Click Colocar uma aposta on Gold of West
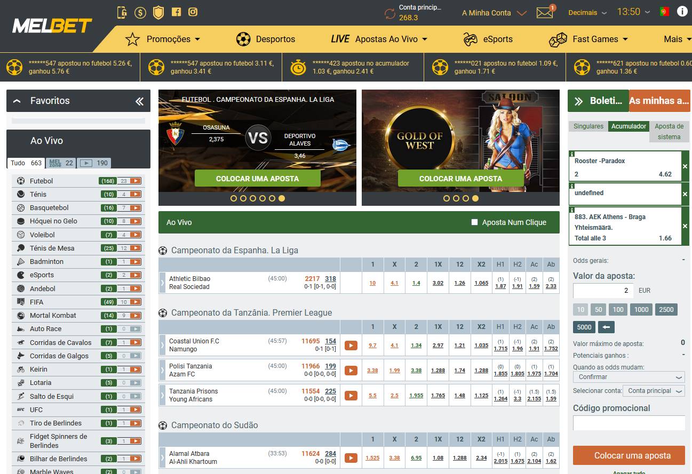The height and width of the screenshot is (474, 692). [460, 179]
